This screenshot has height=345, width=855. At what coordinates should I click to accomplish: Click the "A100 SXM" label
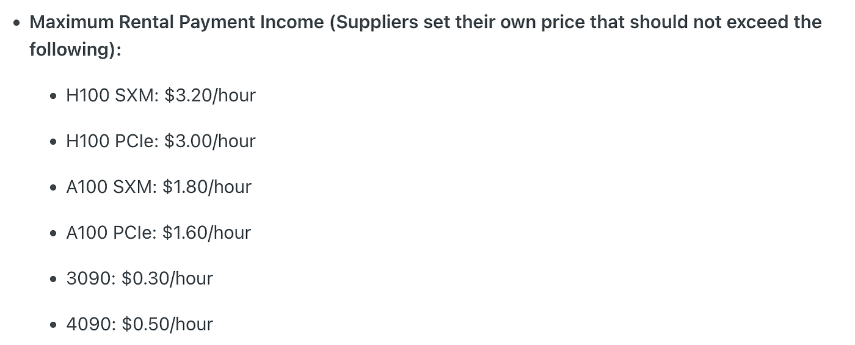109,187
